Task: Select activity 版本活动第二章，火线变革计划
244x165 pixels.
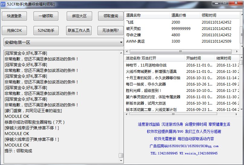Action: coord(182,110)
